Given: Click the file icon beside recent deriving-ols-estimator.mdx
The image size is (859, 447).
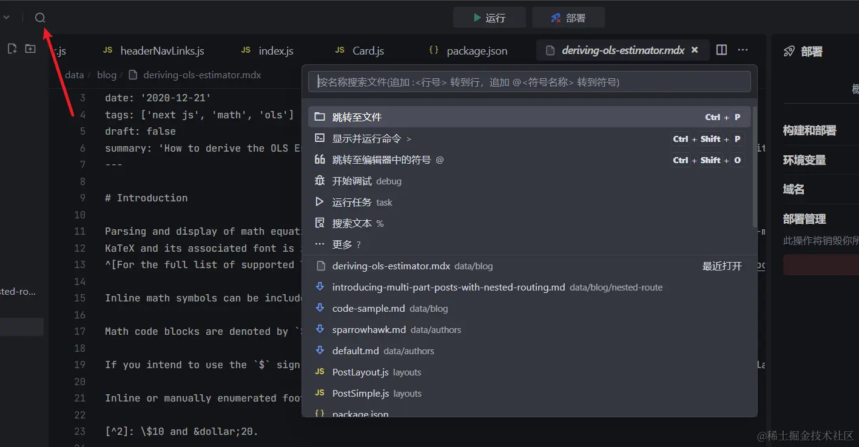Looking at the screenshot, I should (320, 266).
